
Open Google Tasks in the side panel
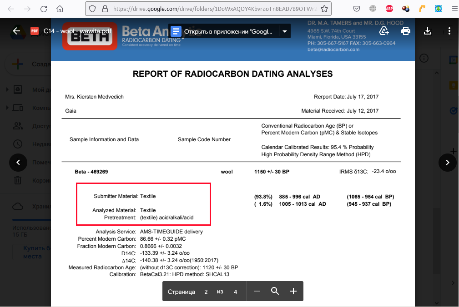454,111
